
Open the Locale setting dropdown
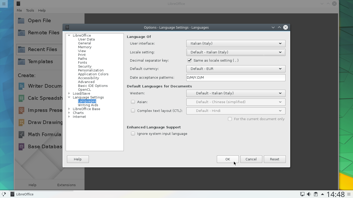pyautogui.click(x=236, y=52)
